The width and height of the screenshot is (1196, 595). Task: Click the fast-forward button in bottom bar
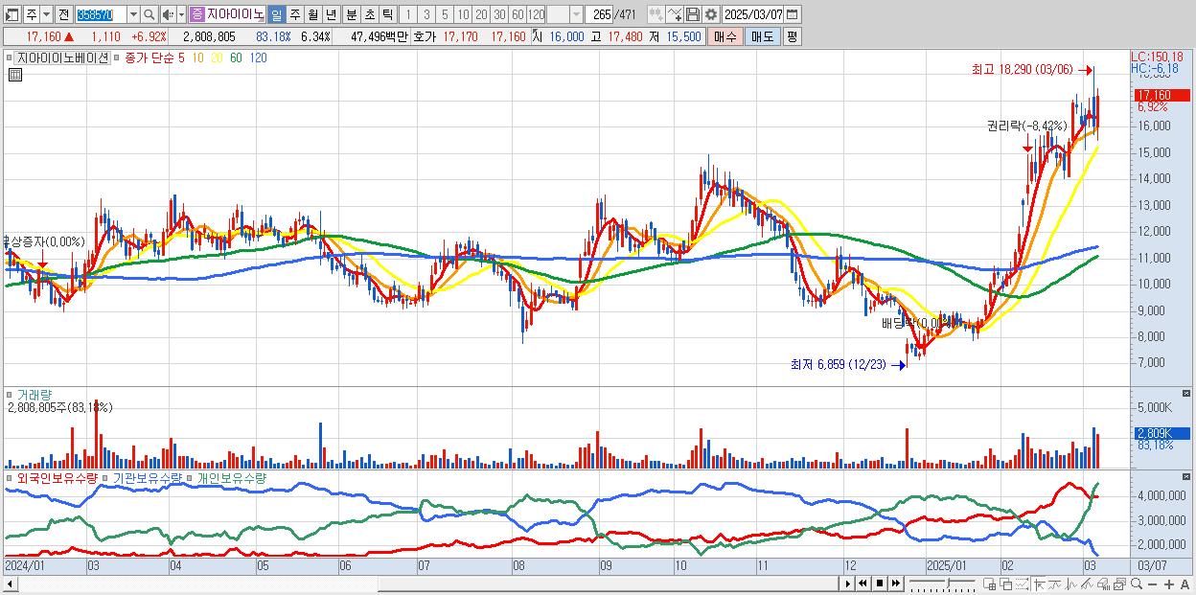(895, 584)
